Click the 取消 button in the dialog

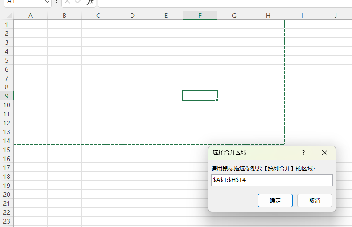click(x=314, y=200)
